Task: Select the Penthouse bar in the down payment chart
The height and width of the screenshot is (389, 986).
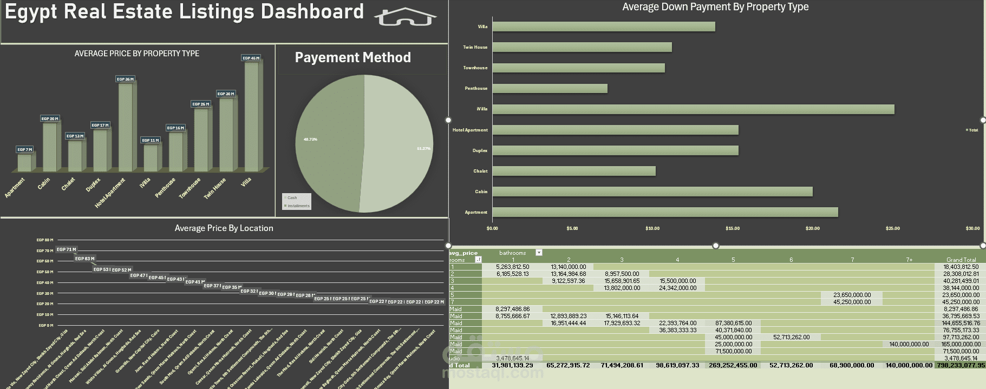Action: [x=550, y=88]
